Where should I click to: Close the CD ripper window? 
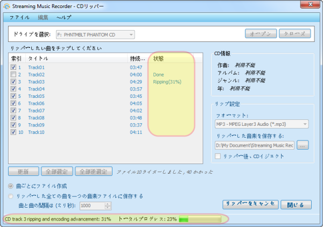coord(311,4)
